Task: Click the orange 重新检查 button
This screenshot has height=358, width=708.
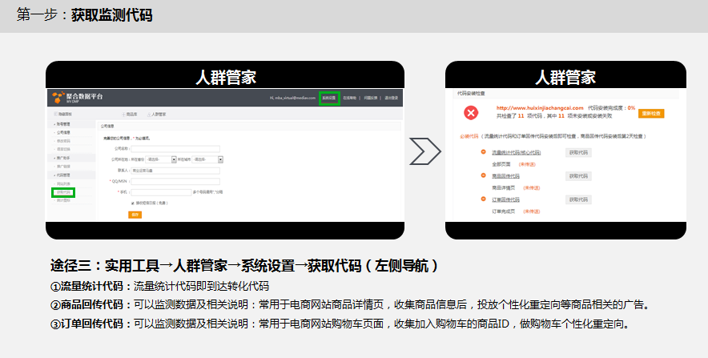Action: point(651,114)
